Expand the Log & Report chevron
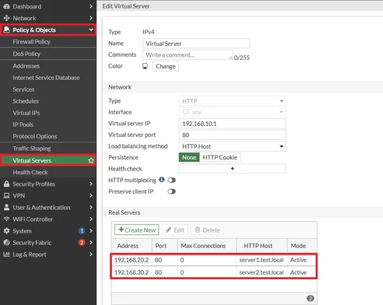The height and width of the screenshot is (305, 383). (x=91, y=254)
